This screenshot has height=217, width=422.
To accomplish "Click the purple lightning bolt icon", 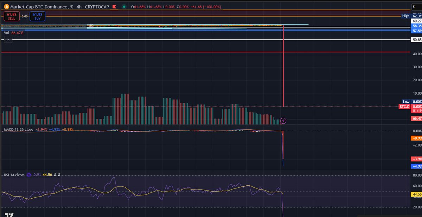I will (284, 121).
